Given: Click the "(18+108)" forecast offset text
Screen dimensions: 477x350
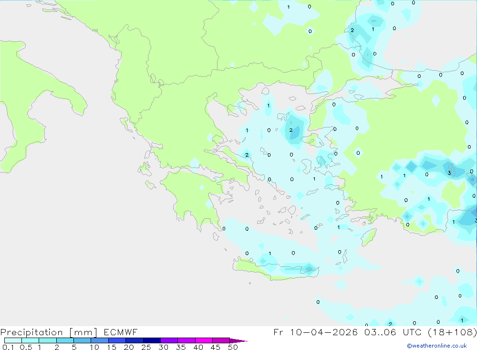Looking at the screenshot, I should pyautogui.click(x=452, y=332).
